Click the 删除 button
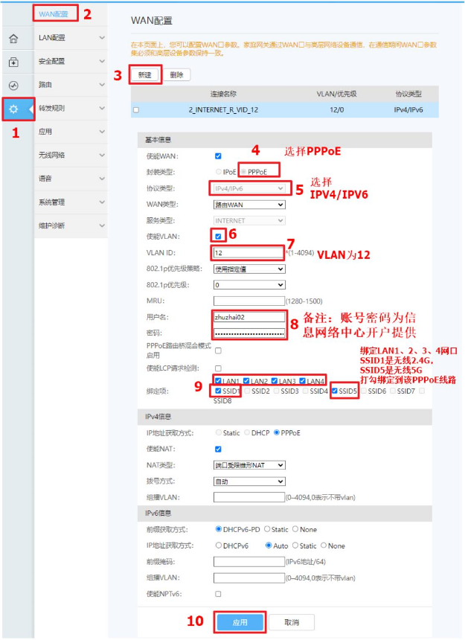The height and width of the screenshot is (640, 465). point(176,74)
